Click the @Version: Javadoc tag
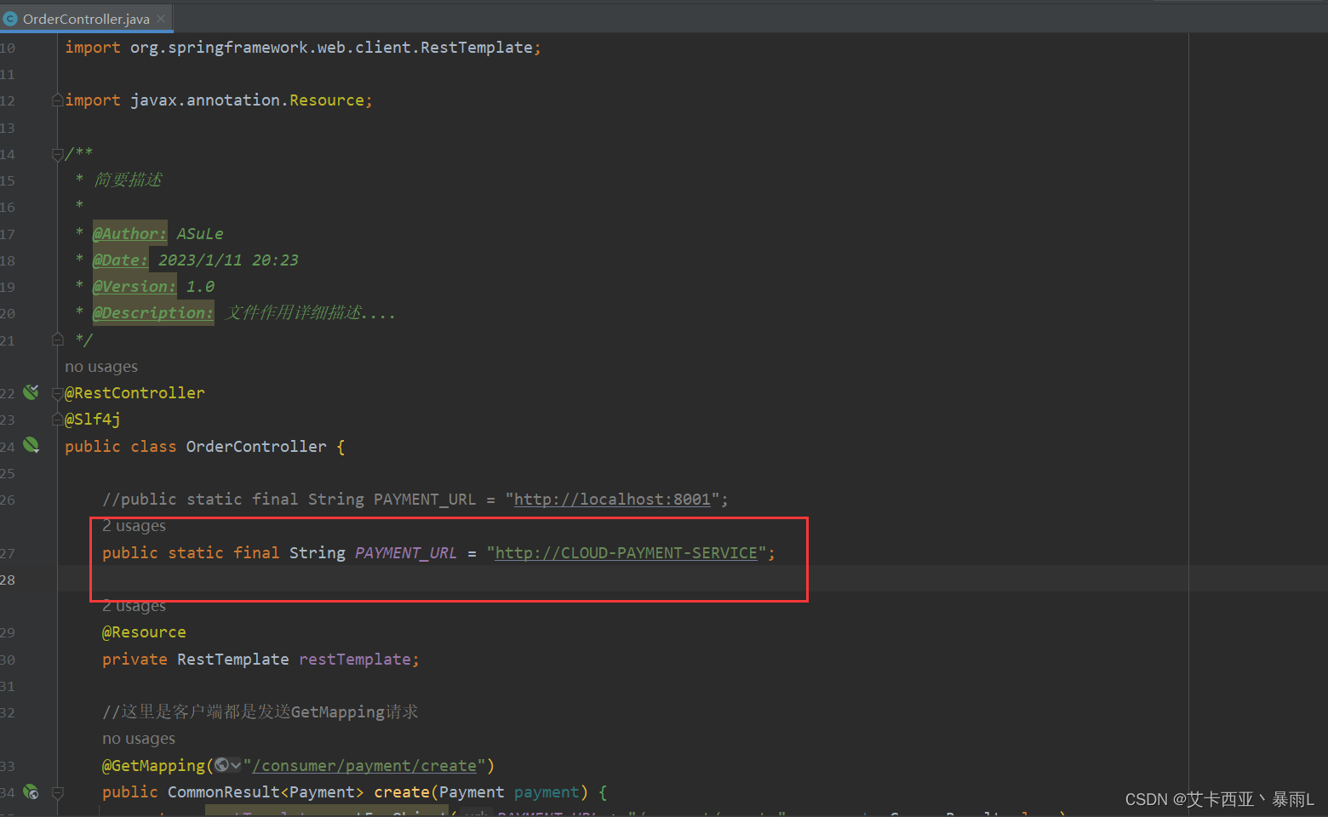This screenshot has width=1328, height=817. [x=135, y=286]
